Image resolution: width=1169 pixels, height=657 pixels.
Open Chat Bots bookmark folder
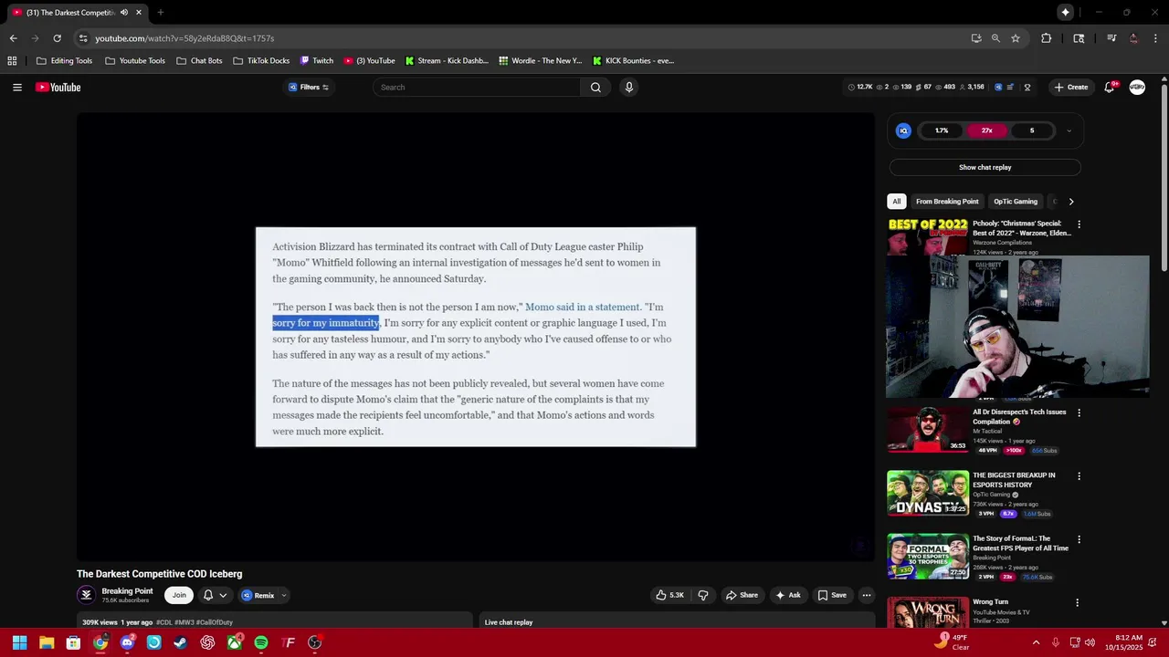point(199,61)
